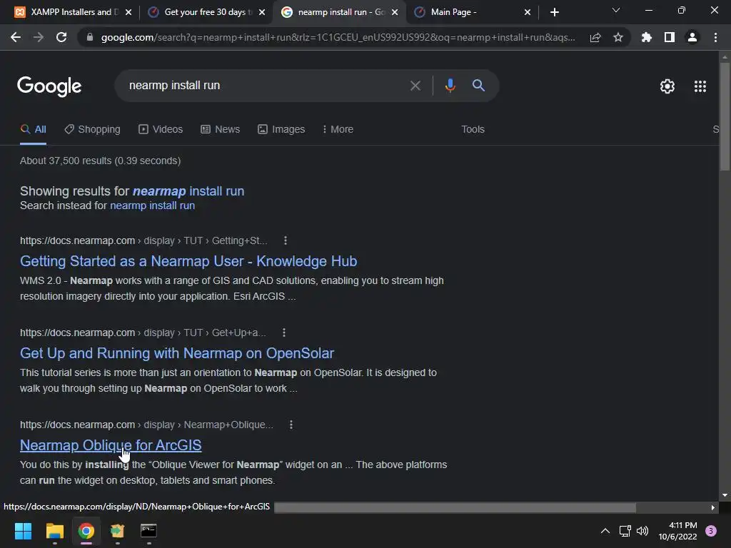Select the Images results filter
Image resolution: width=731 pixels, height=548 pixels.
[x=281, y=130]
